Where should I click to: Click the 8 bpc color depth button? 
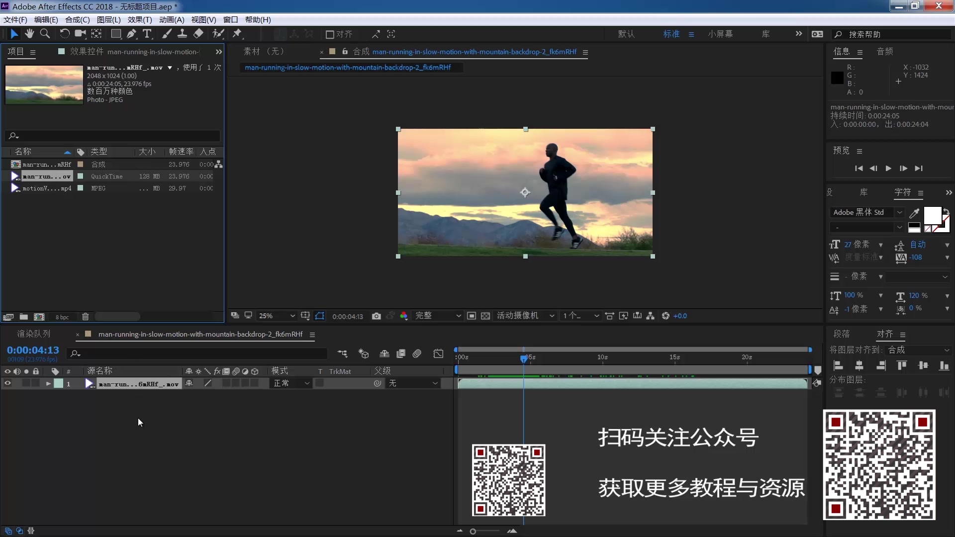pyautogui.click(x=62, y=317)
